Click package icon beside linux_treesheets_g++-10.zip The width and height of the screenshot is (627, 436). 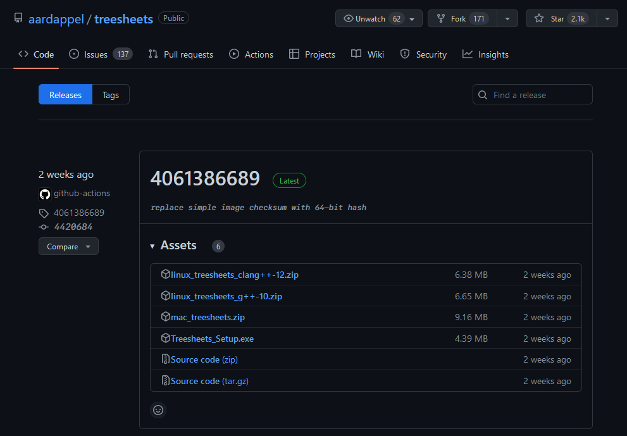(166, 296)
